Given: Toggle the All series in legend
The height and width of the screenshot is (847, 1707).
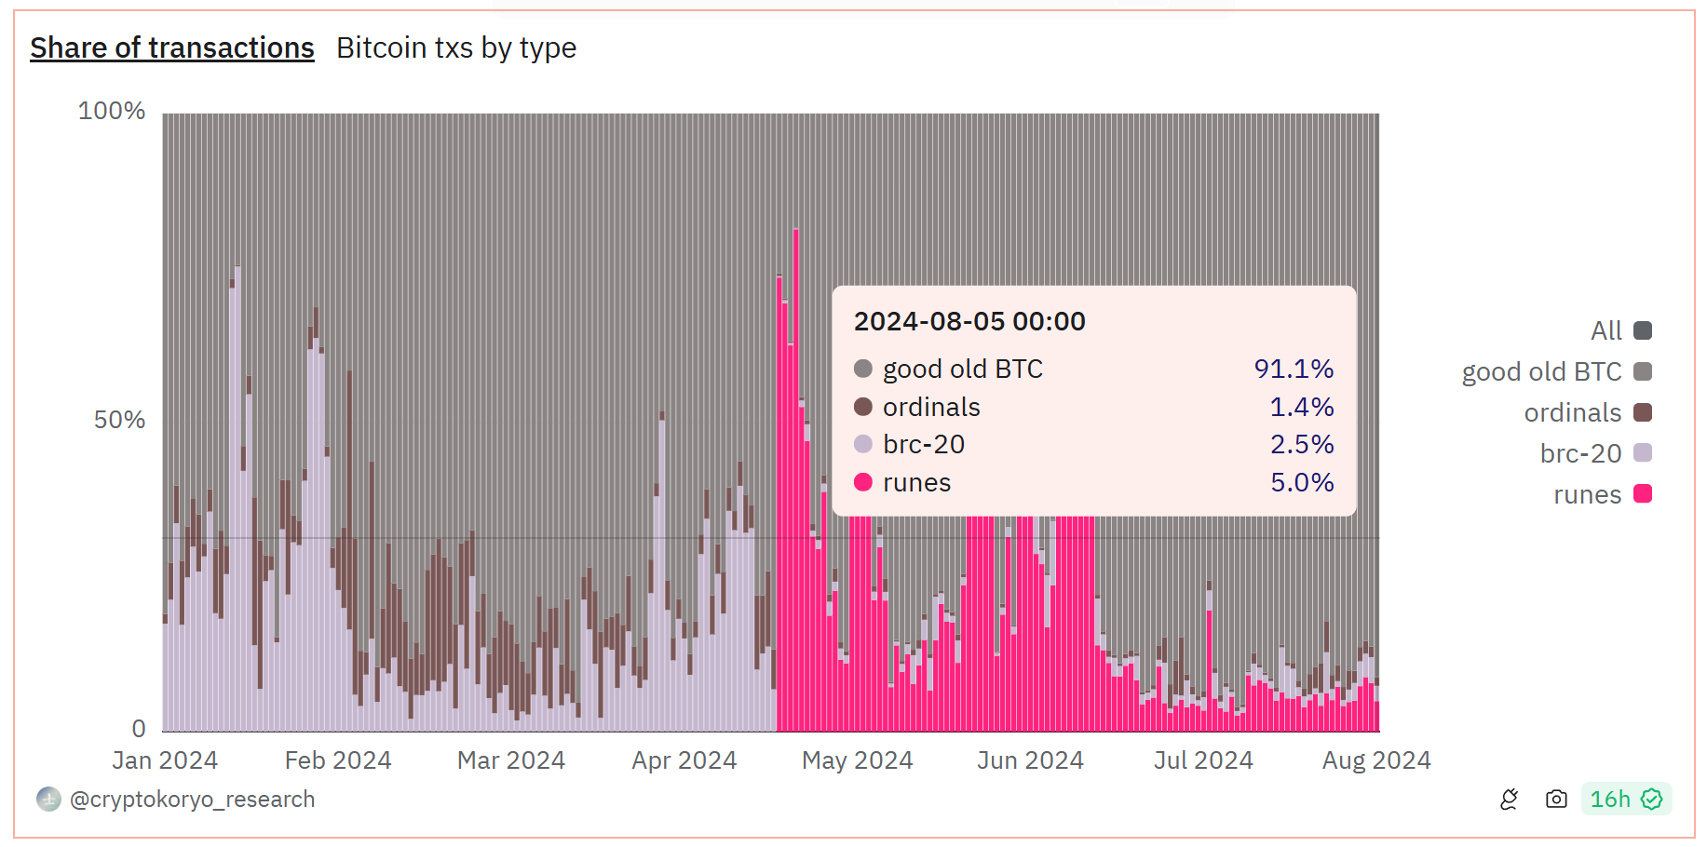Looking at the screenshot, I should (x=1606, y=330).
